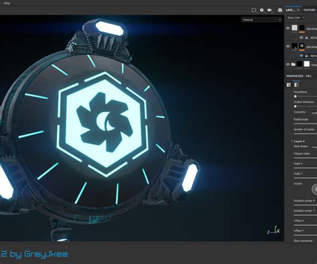
Task: Click the Iray render camera icon
Action: point(280,10)
